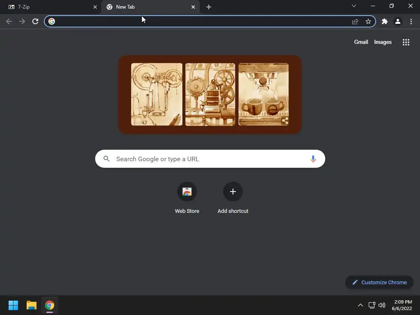Image resolution: width=420 pixels, height=315 pixels.
Task: Open Gmail link
Action: [x=361, y=42]
